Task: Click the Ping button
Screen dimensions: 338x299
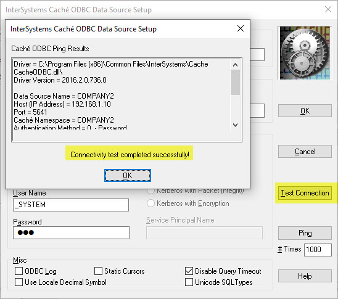Action: pos(305,233)
